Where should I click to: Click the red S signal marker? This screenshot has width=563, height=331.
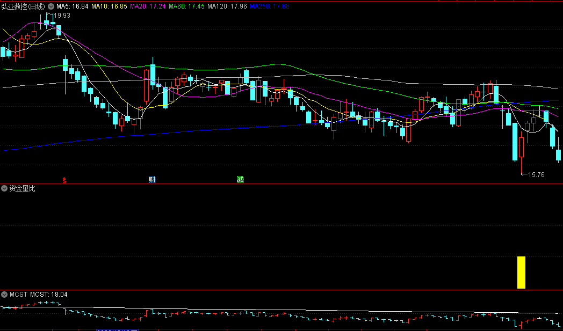64,180
